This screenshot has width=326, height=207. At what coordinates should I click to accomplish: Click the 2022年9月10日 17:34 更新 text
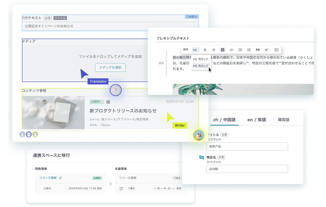(85, 188)
